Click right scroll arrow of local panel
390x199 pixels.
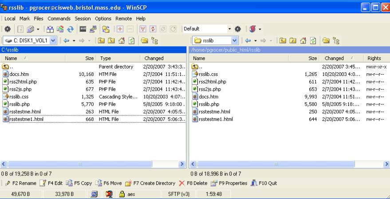click(x=182, y=164)
